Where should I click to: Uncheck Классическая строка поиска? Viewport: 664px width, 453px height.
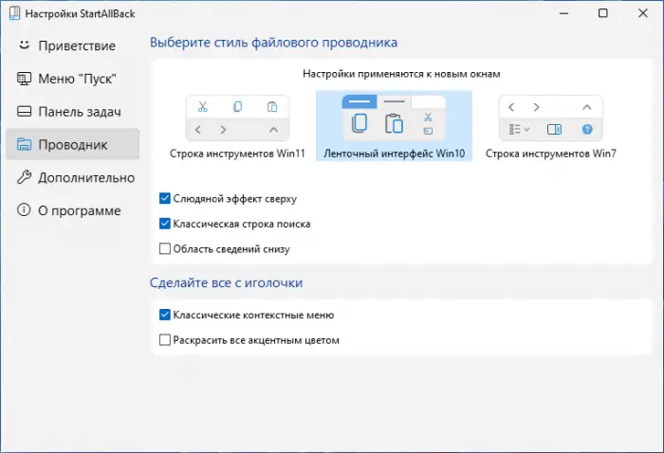[x=166, y=225]
